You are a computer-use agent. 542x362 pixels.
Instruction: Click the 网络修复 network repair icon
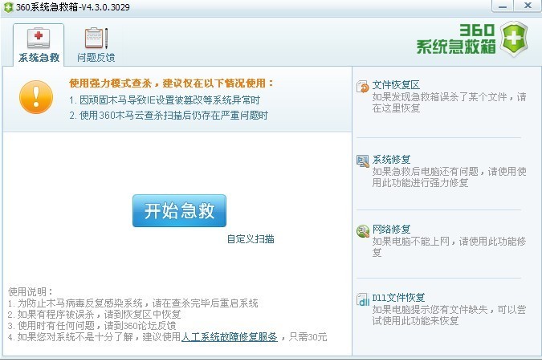363,230
